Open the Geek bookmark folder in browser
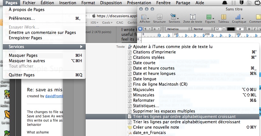Image resolution: width=261 pixels, height=136 pixels. (107, 23)
